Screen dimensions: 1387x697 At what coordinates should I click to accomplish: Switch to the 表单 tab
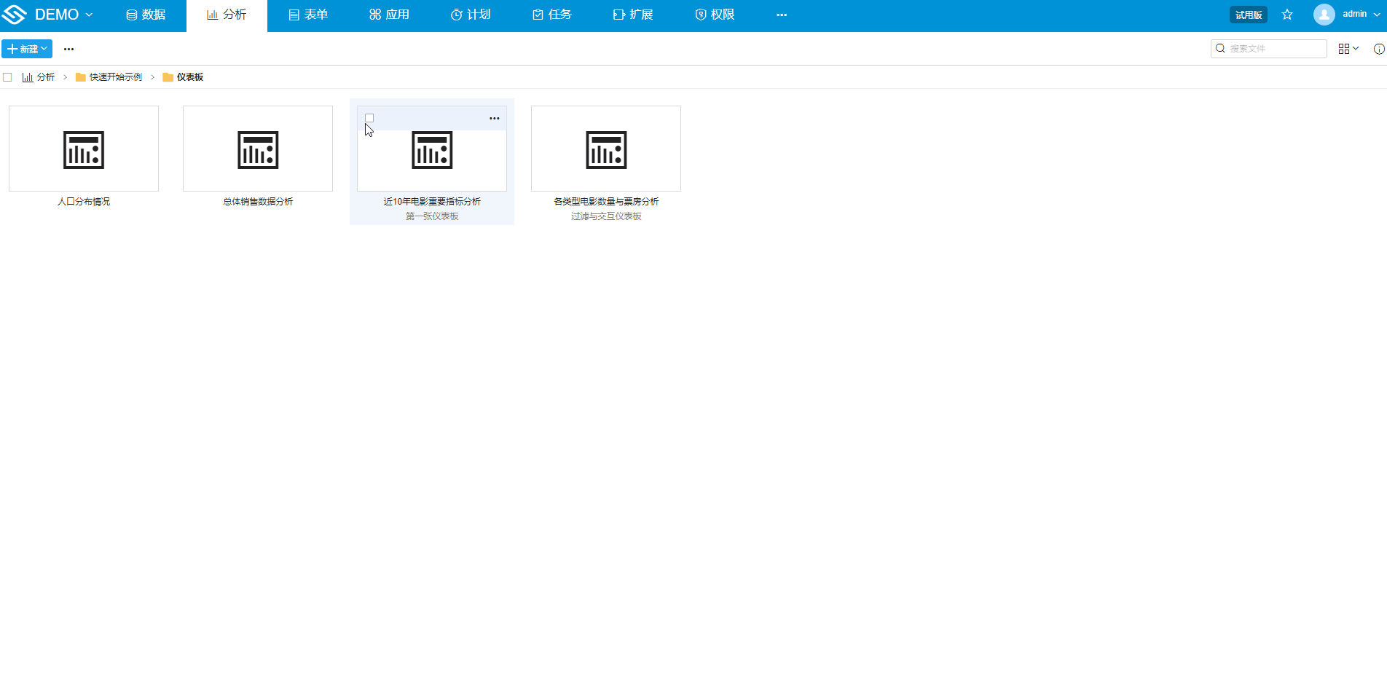click(x=308, y=15)
